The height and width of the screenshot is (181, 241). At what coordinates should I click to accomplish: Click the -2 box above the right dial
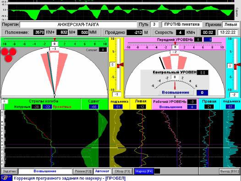pyautogui.click(x=175, y=52)
